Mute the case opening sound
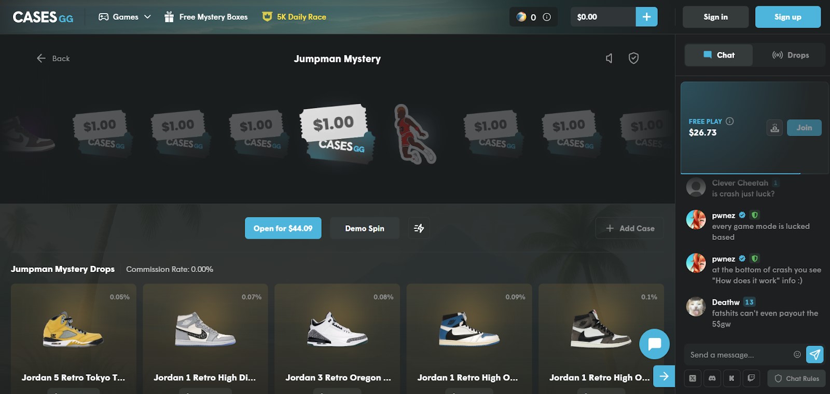The height and width of the screenshot is (394, 830). pyautogui.click(x=609, y=58)
